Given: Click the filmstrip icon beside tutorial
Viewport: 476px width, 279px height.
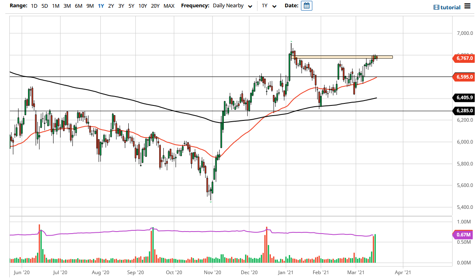Looking at the screenshot, I should point(437,7).
